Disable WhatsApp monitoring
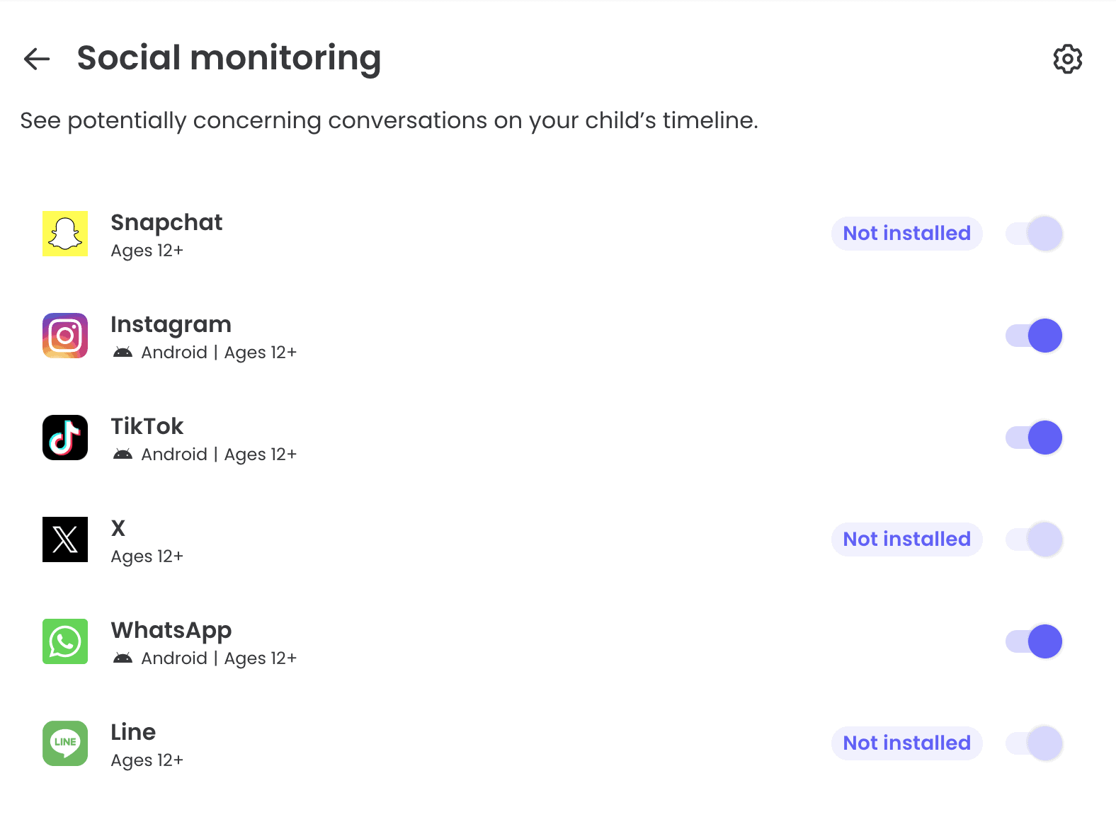The width and height of the screenshot is (1116, 817). coord(1033,641)
